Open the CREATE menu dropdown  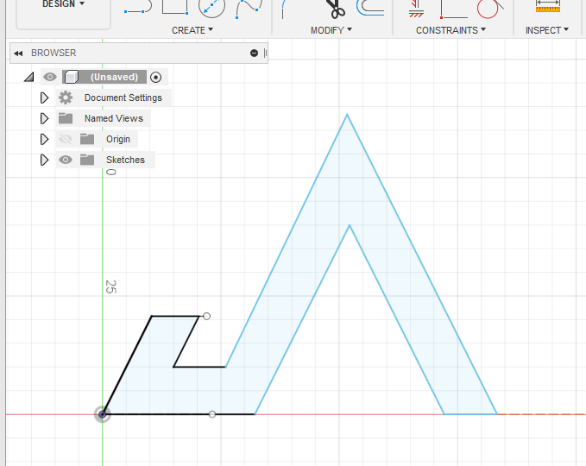192,30
